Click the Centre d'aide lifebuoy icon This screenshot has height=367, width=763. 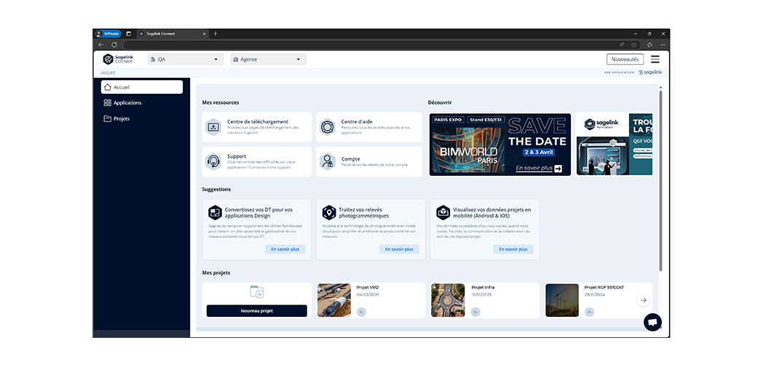(328, 126)
